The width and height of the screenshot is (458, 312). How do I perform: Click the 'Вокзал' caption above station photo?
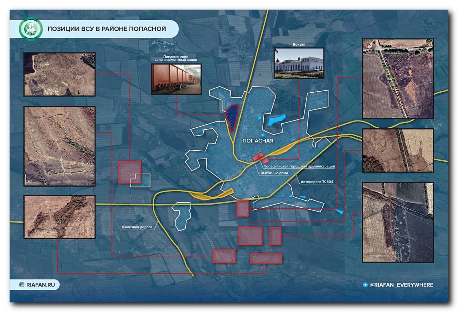pyautogui.click(x=299, y=44)
